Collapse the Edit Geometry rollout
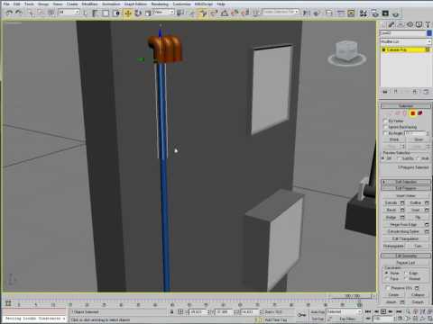The image size is (433, 324). point(406,256)
